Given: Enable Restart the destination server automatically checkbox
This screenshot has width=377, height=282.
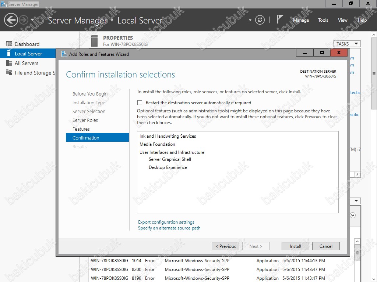Looking at the screenshot, I should coord(140,103).
